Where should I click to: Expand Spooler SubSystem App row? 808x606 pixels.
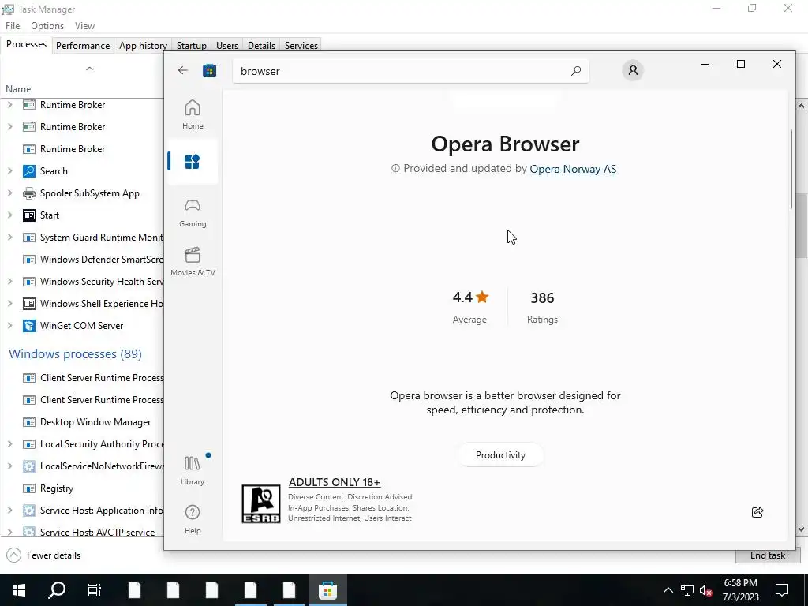tap(9, 193)
